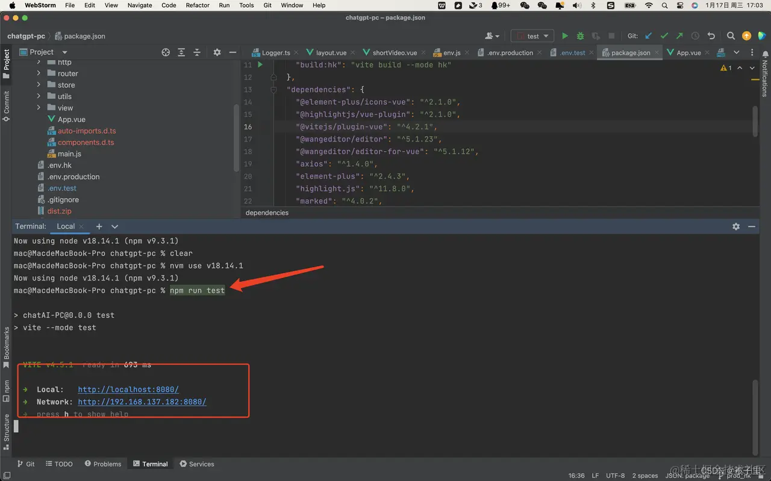This screenshot has width=771, height=481.
Task: Open the Notifications side panel
Action: point(764,73)
